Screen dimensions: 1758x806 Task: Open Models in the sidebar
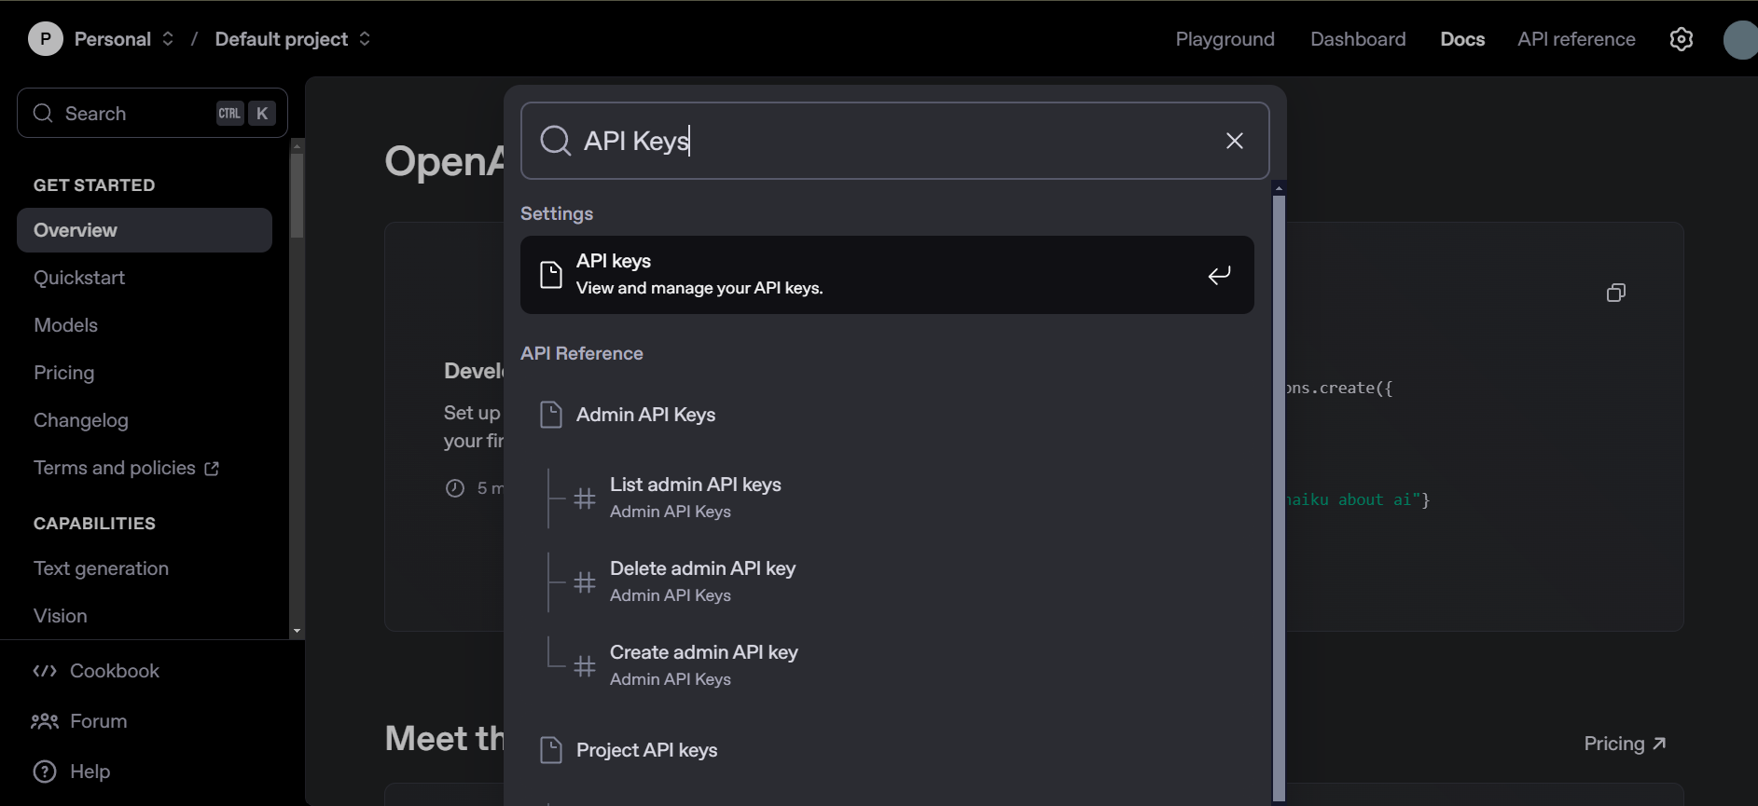tap(65, 325)
